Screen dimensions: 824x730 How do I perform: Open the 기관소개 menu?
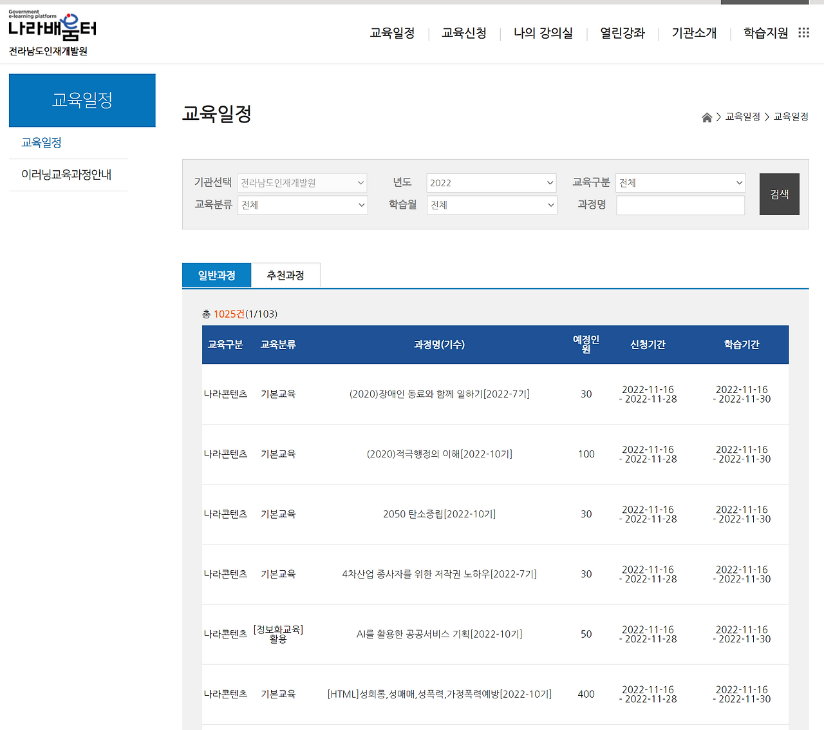click(694, 33)
